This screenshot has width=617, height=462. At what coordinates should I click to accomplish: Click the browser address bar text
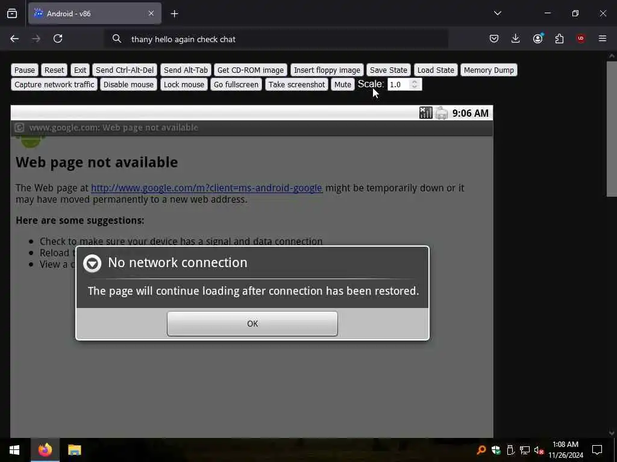[x=183, y=39]
